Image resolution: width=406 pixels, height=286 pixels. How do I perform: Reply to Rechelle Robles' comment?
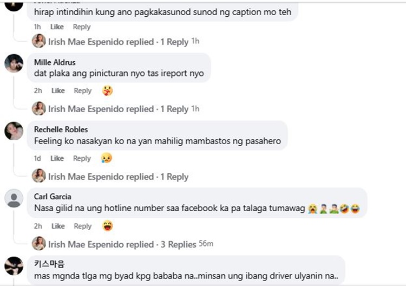[82, 158]
